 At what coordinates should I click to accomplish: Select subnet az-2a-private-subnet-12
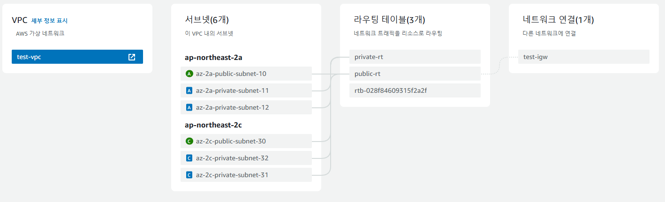[246, 107]
